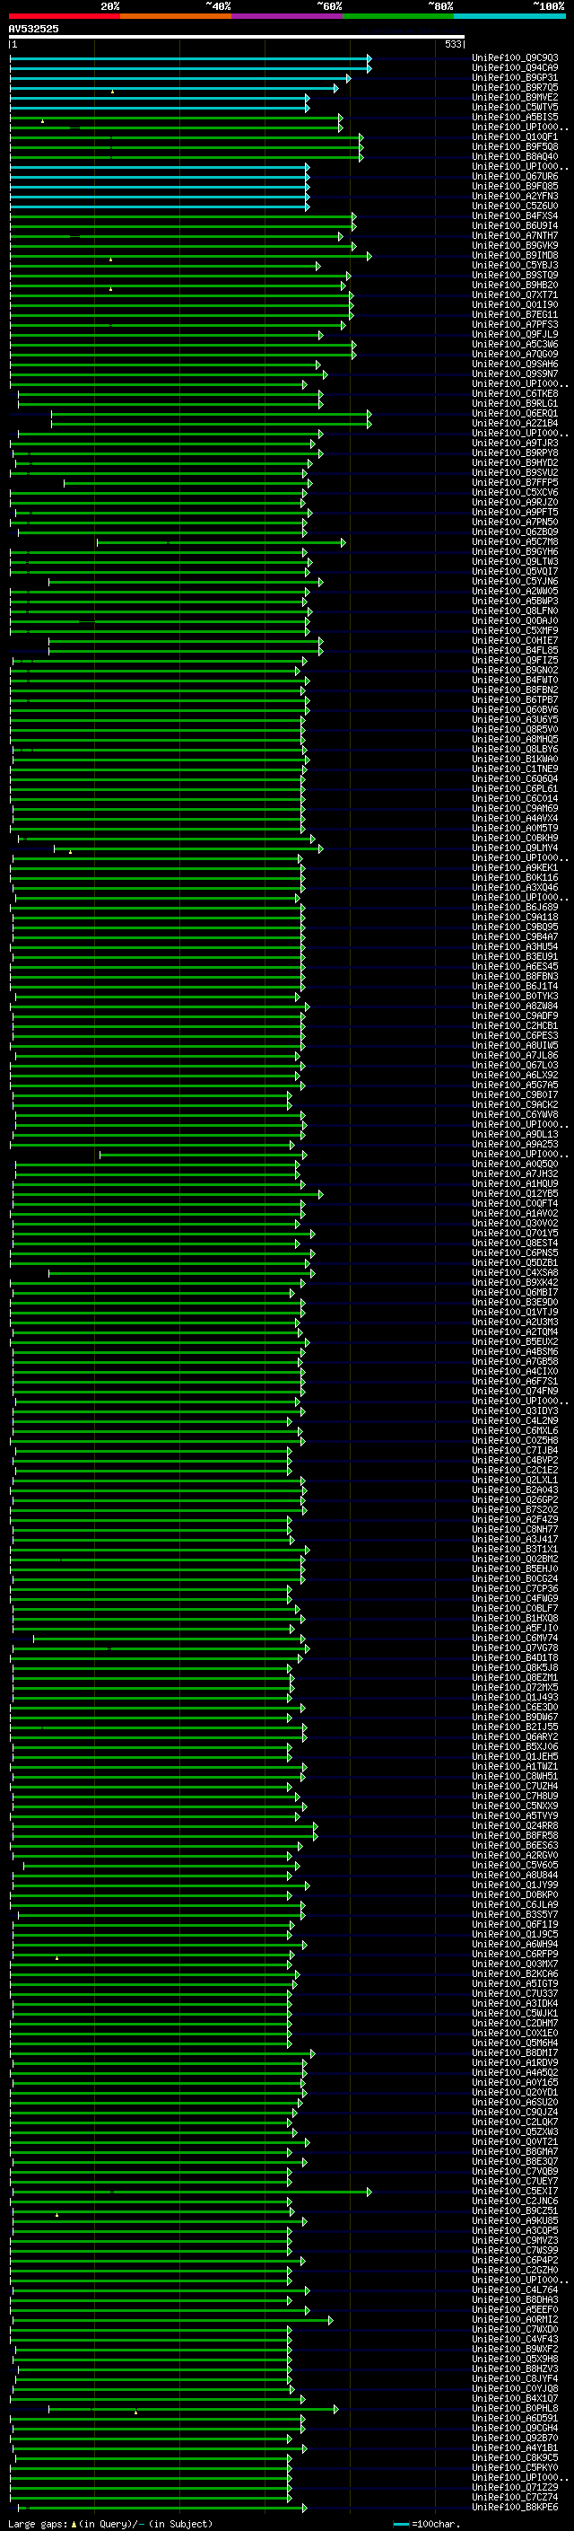The height and width of the screenshot is (2531, 574).
Task: Open hit UniRef100_B9MVE2
Action: pos(515,97)
